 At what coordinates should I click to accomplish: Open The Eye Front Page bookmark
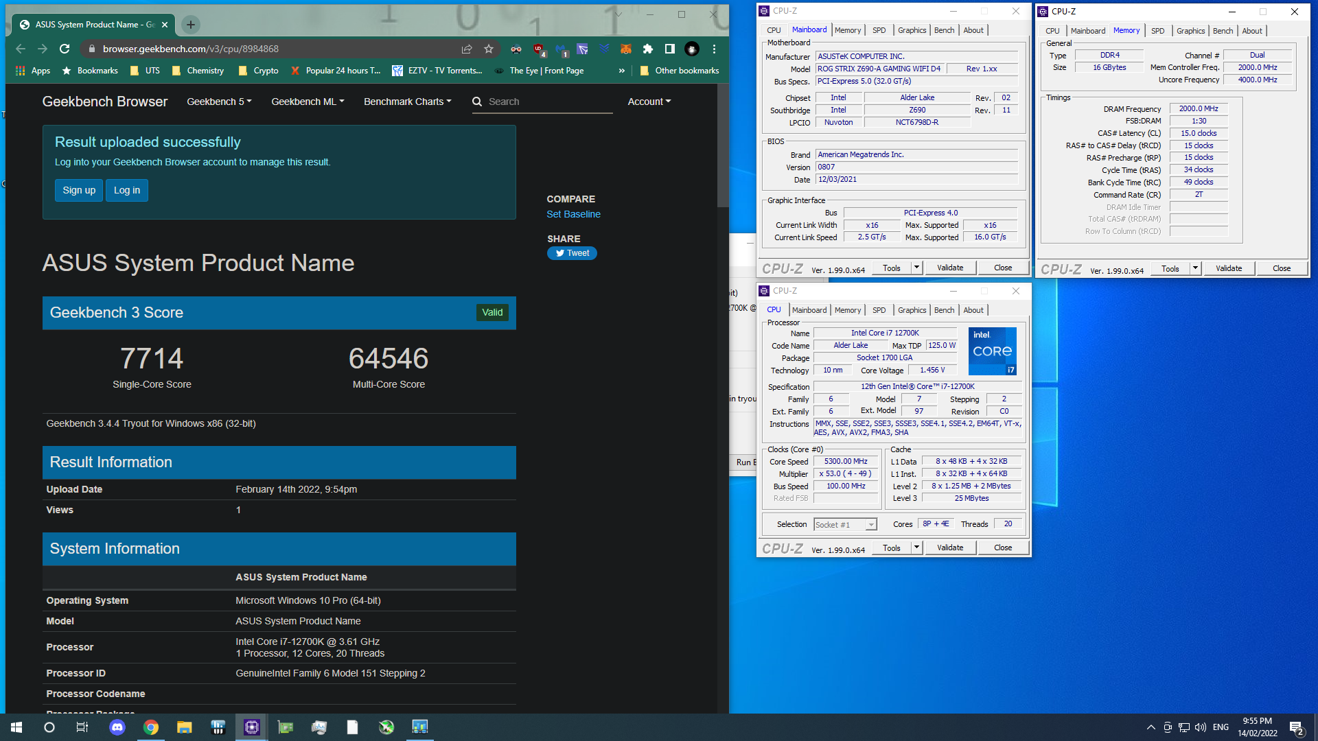539,71
